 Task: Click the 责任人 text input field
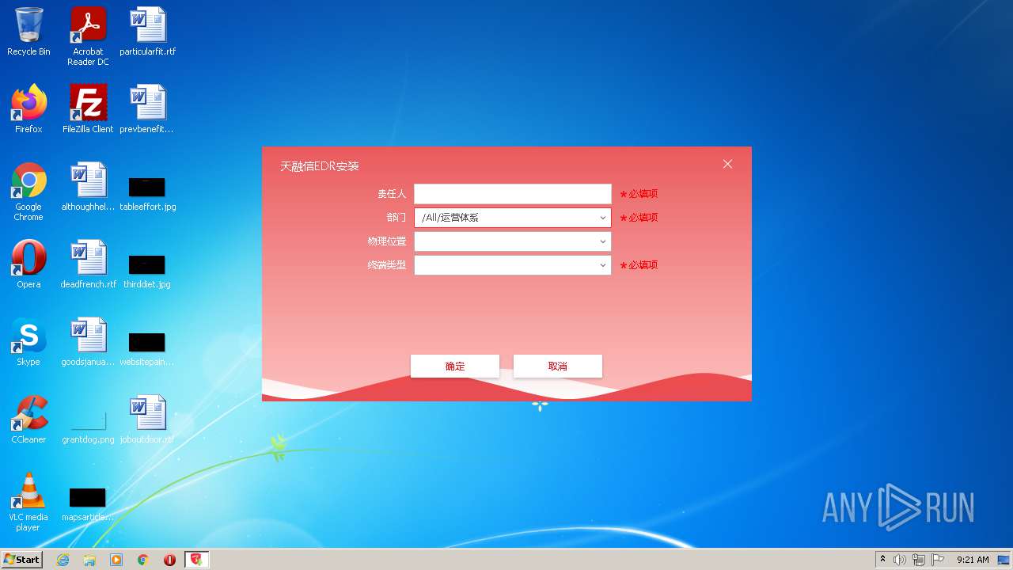point(512,194)
